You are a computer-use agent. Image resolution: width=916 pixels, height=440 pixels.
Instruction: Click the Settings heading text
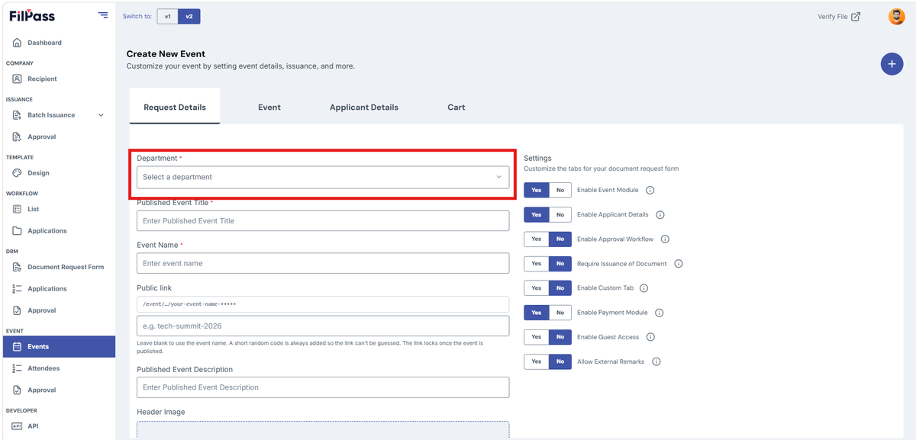pos(537,158)
